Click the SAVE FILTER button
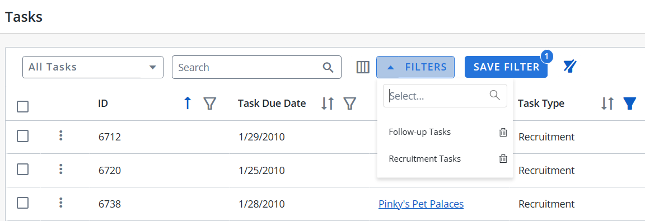The width and height of the screenshot is (645, 221). pyautogui.click(x=506, y=67)
